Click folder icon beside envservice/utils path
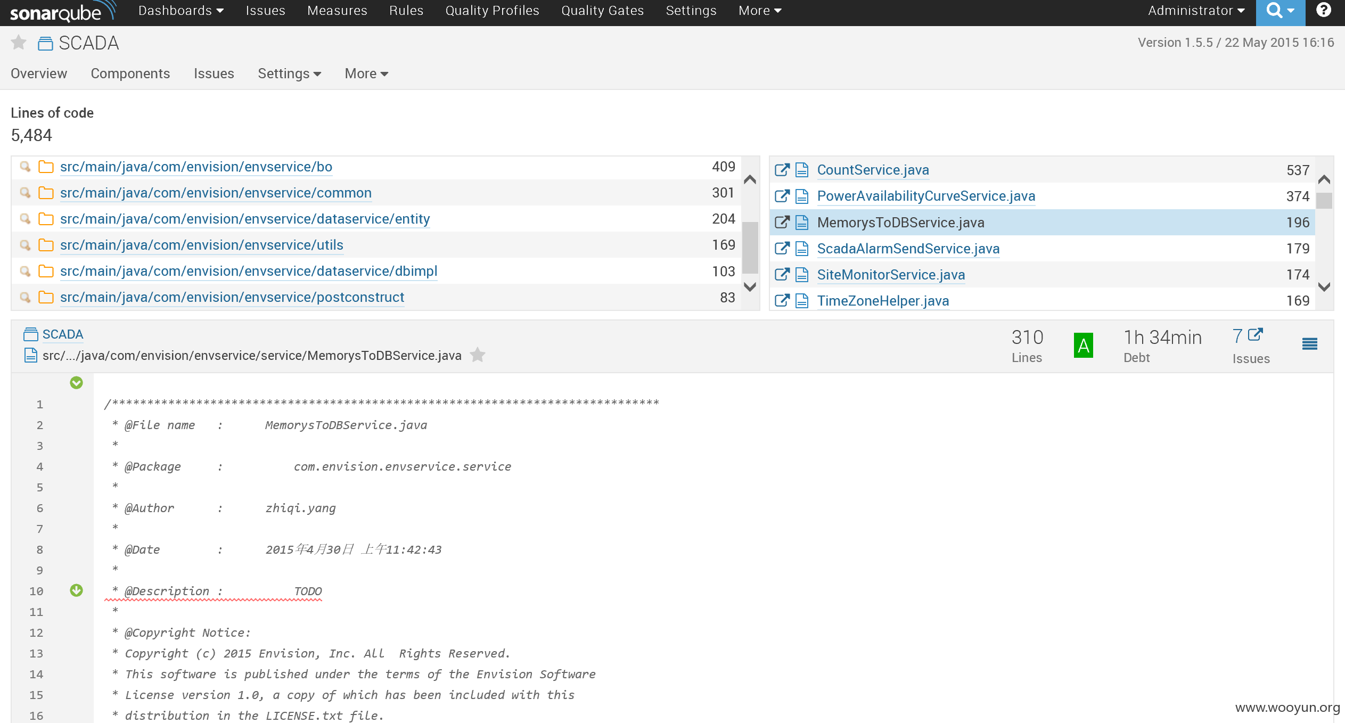This screenshot has width=1345, height=723. click(x=46, y=245)
